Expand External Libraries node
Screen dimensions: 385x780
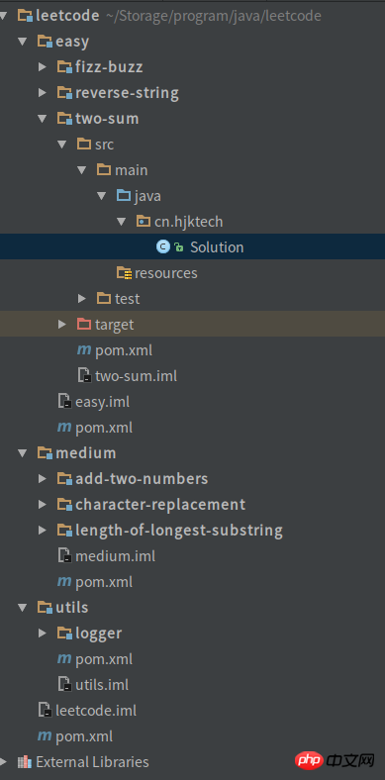(x=4, y=761)
